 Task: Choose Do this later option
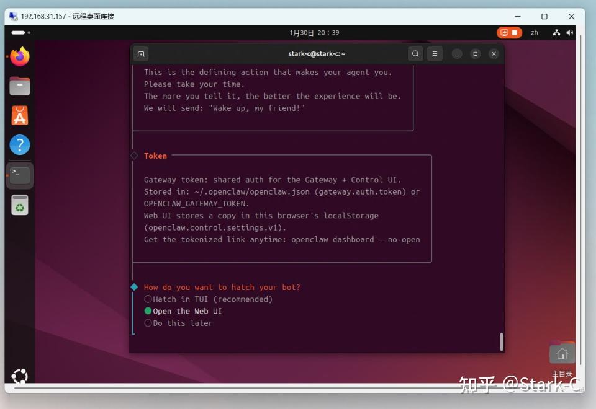tap(178, 323)
